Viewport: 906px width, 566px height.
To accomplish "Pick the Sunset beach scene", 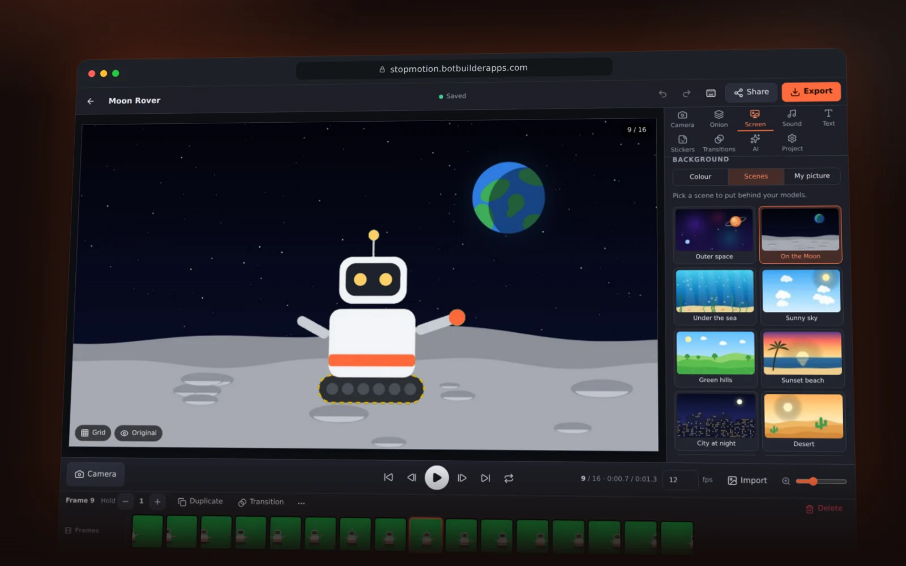I will click(803, 358).
